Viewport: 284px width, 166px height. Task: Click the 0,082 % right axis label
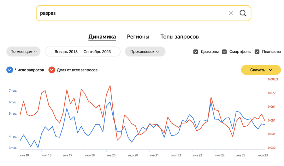pyautogui.click(x=273, y=79)
